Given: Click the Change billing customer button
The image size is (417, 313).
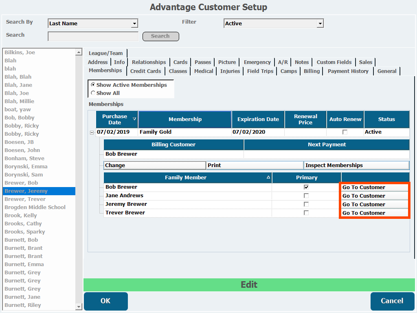Looking at the screenshot, I should pyautogui.click(x=155, y=165).
